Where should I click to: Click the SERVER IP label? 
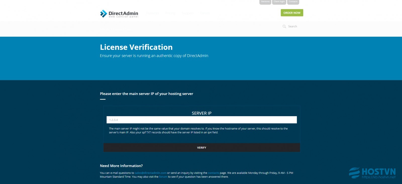202,113
